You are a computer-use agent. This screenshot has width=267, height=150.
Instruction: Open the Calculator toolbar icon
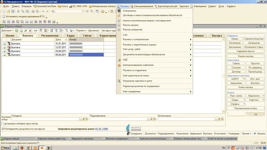point(112,11)
